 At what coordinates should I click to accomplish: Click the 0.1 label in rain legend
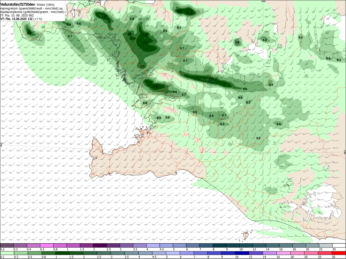click(2, 257)
